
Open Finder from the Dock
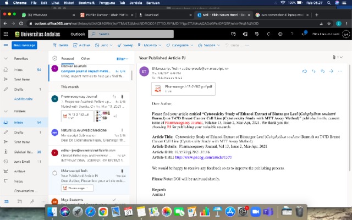click(x=52, y=212)
